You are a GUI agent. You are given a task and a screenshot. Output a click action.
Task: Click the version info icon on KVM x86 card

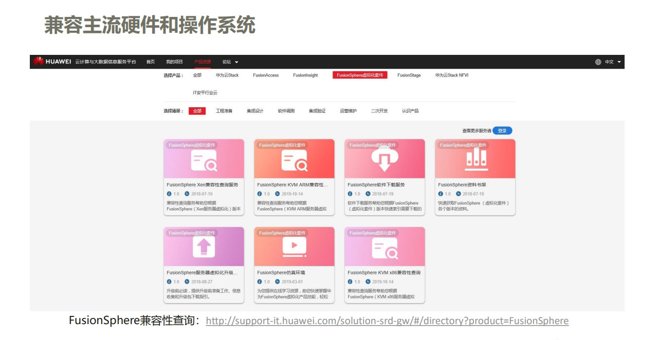click(x=350, y=282)
